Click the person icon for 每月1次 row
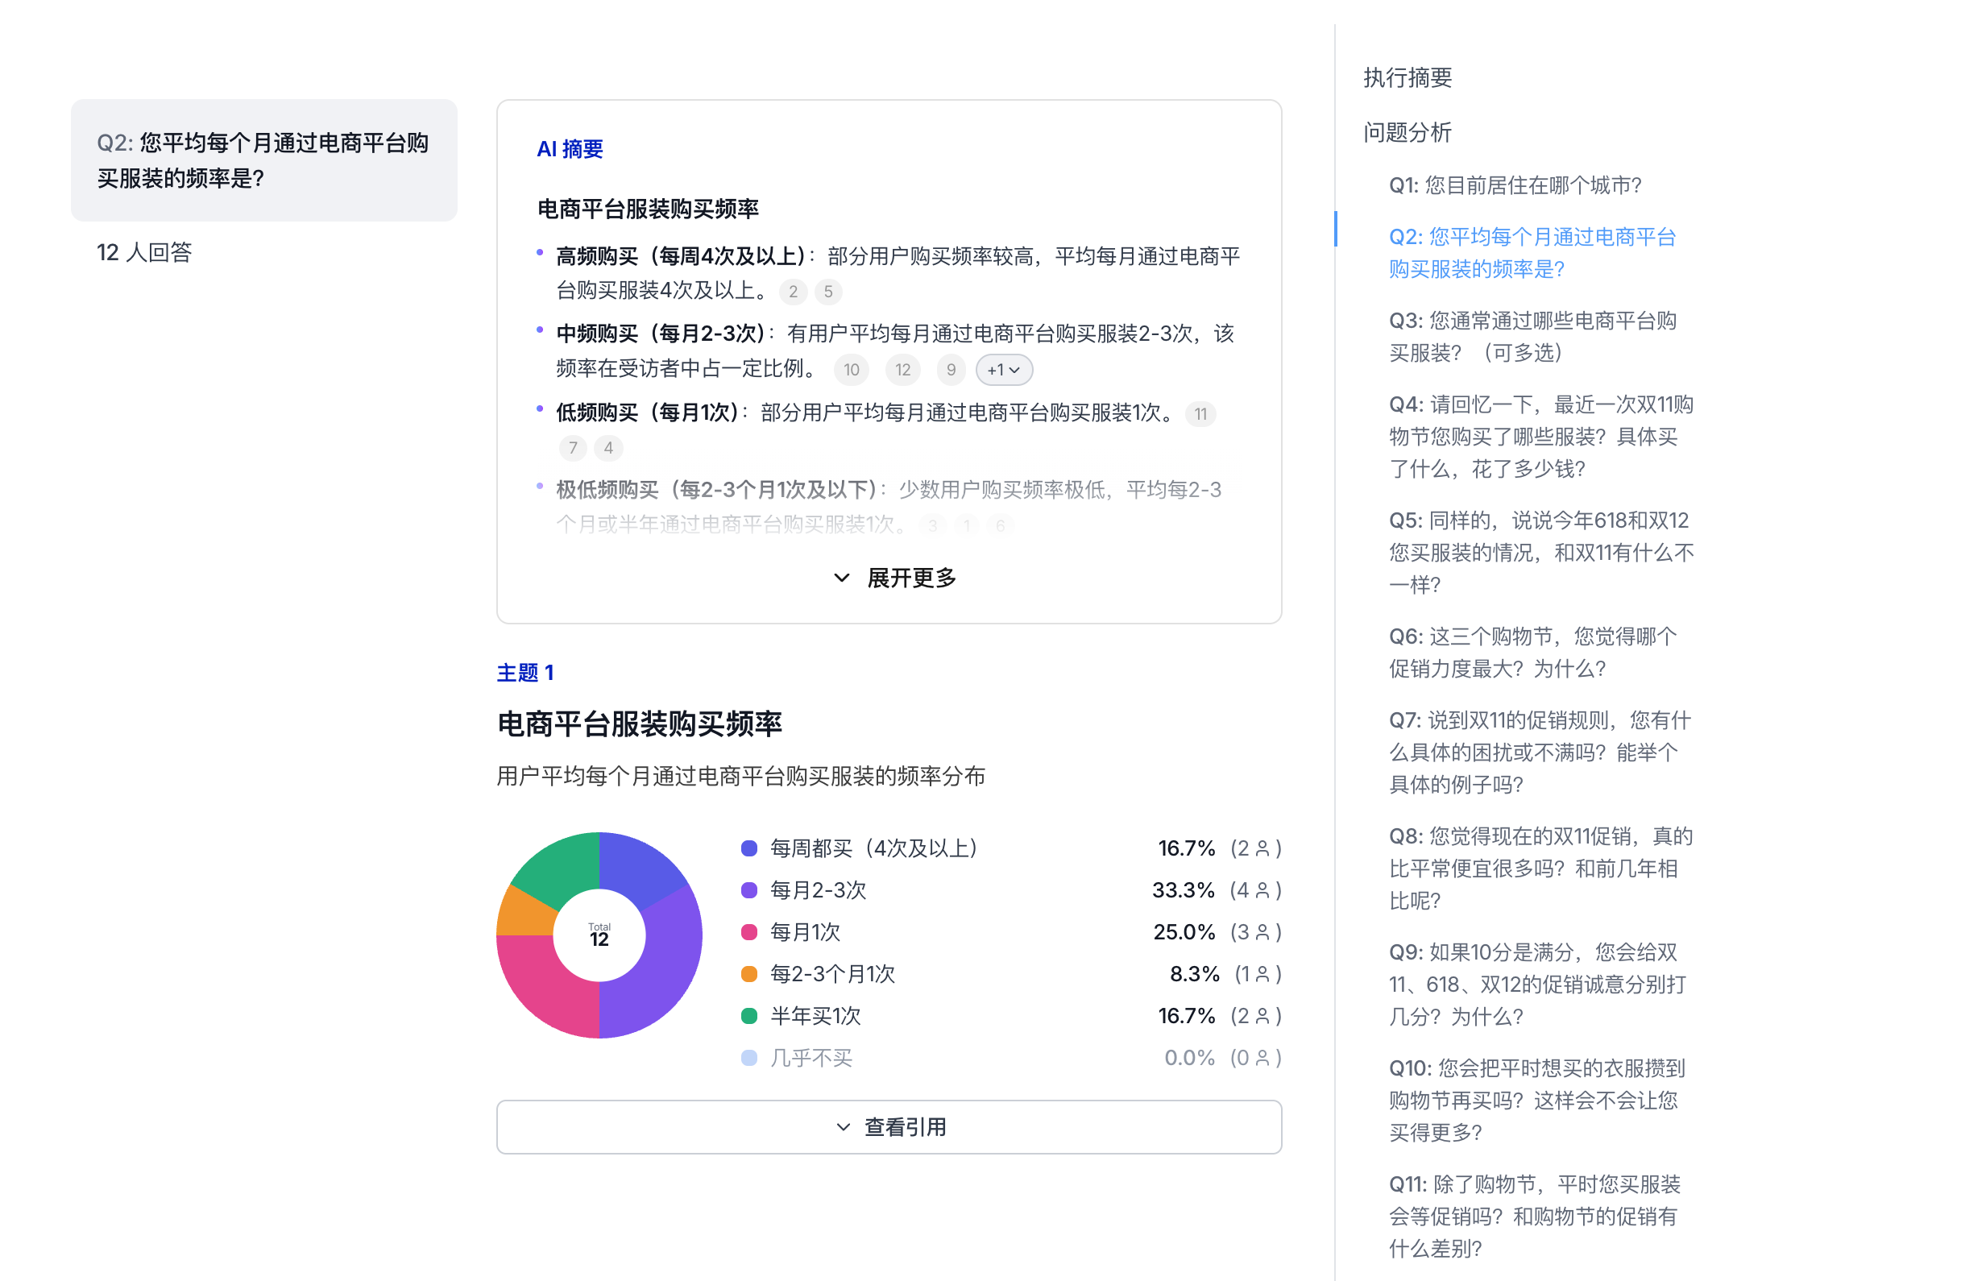Screen dimensions: 1961x1281 pos(1262,932)
